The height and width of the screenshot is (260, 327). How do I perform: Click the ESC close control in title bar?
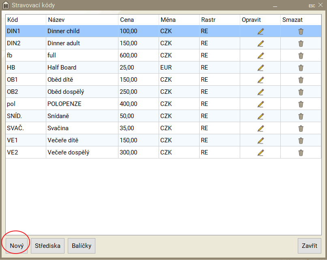tap(314, 6)
